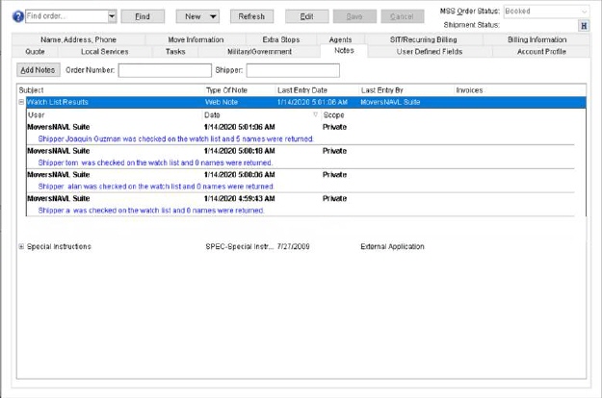Open the MSS Order Status dropdown
The image size is (602, 398).
584,11
